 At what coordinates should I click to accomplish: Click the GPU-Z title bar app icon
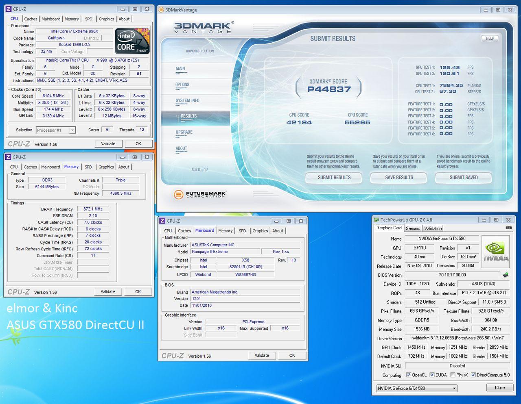(377, 219)
